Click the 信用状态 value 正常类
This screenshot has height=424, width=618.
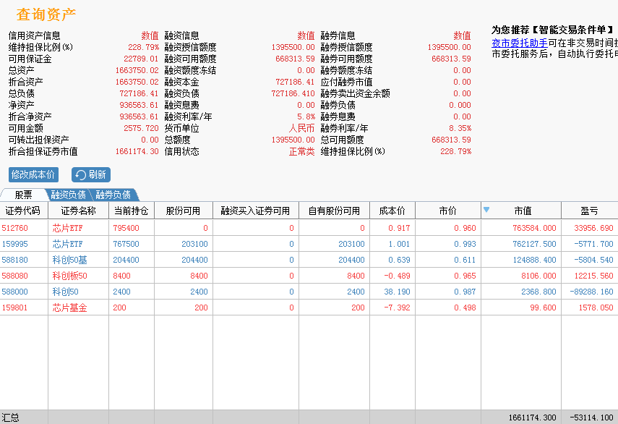pos(301,151)
